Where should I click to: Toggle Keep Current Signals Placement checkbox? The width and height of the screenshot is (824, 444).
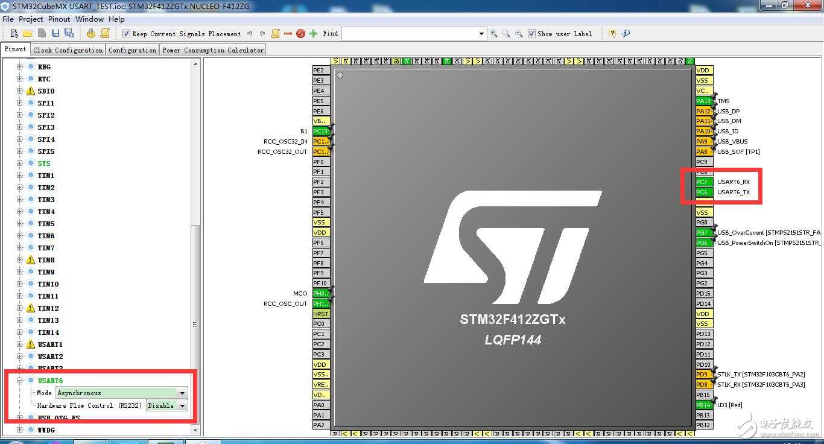click(126, 34)
